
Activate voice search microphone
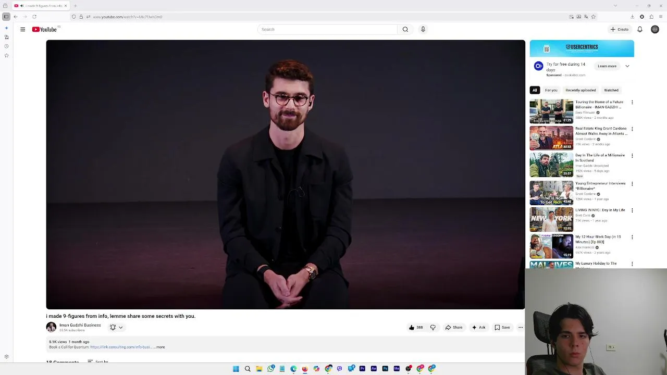tap(423, 29)
